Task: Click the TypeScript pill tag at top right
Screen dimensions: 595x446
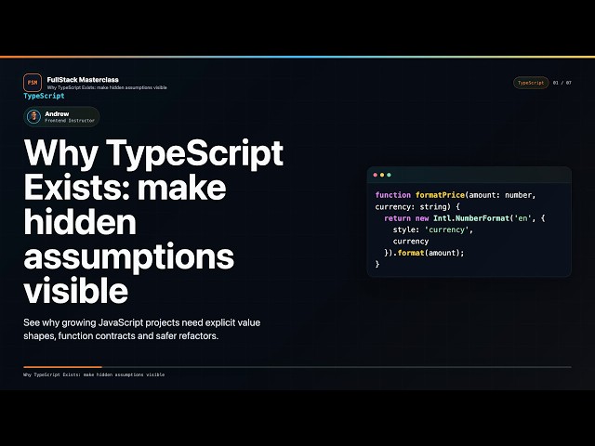Action: pyautogui.click(x=531, y=83)
